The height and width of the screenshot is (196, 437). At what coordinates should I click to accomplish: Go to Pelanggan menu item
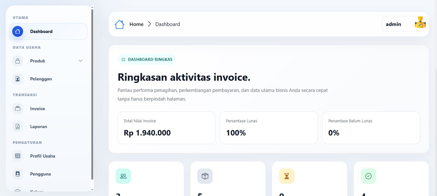pos(41,79)
